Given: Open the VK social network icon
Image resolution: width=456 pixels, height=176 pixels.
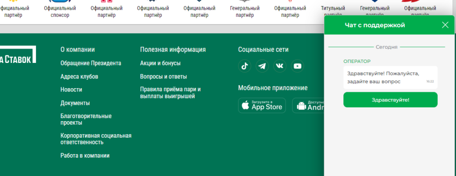Looking at the screenshot, I should coord(280,66).
